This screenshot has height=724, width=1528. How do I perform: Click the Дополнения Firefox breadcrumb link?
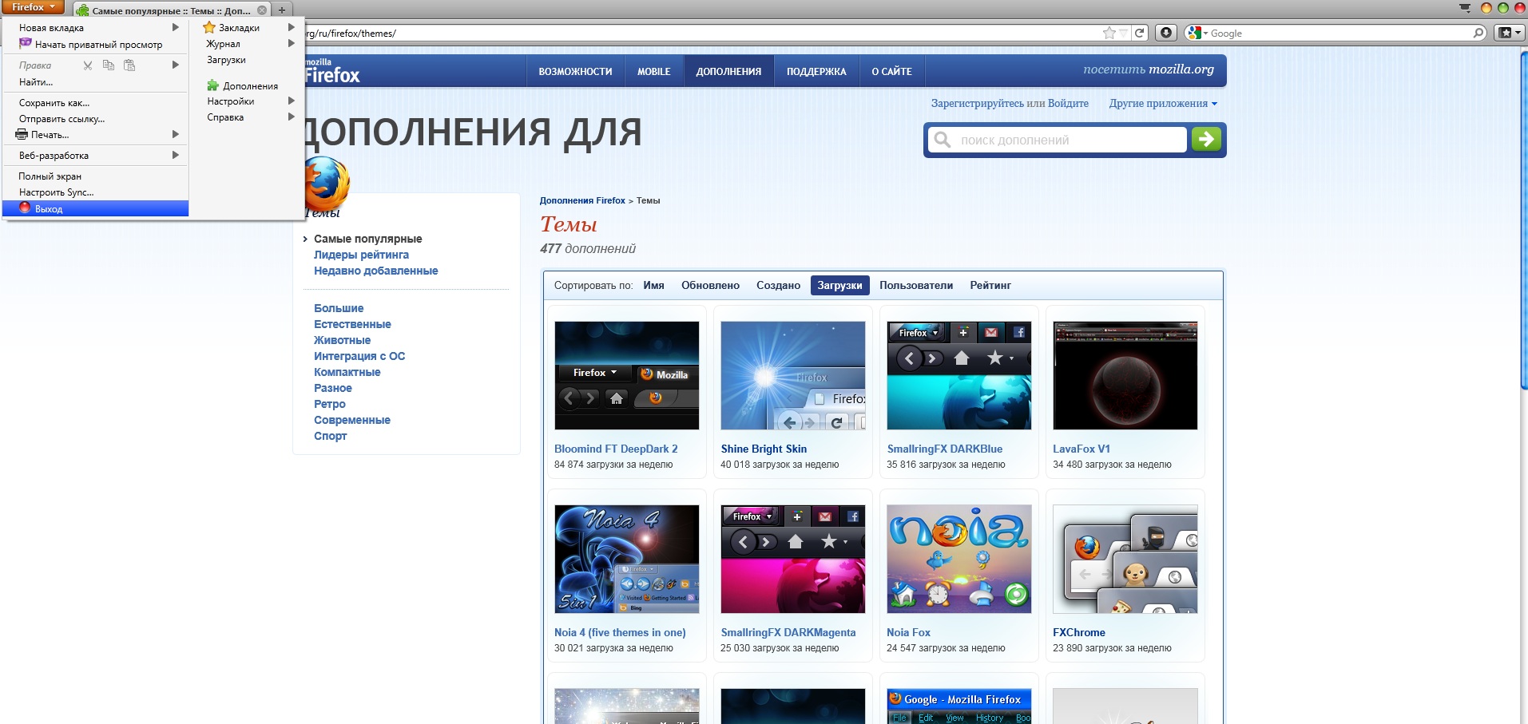coord(582,200)
